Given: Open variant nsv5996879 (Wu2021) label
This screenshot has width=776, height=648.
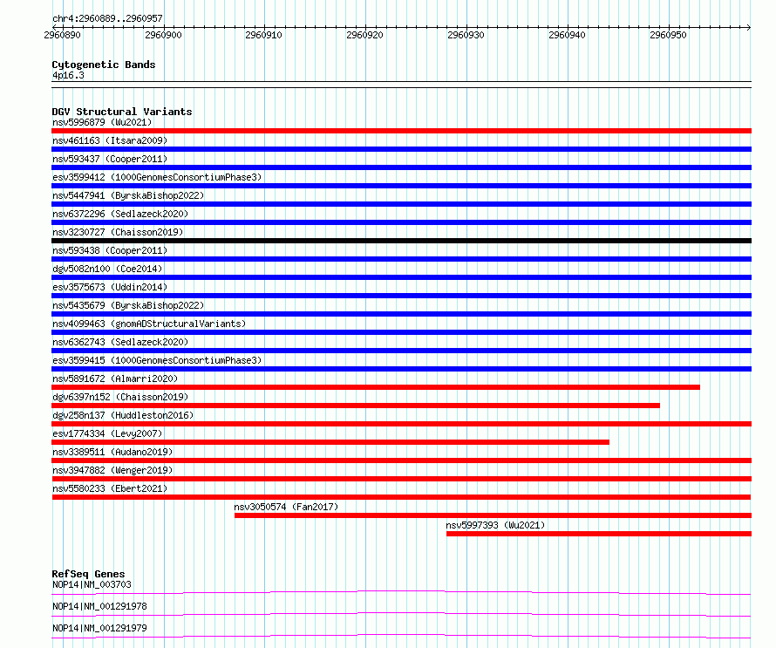Looking at the screenshot, I should pos(102,122).
